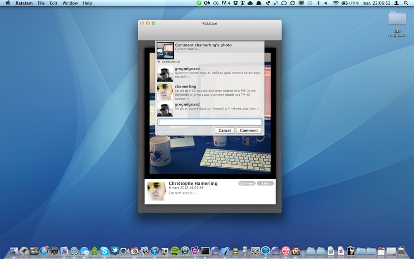
Task: Open FaceTime camera icon in dock
Action: 125,251
